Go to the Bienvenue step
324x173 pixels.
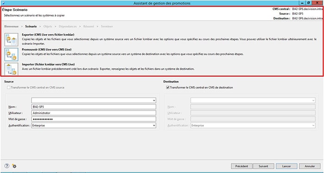(x=12, y=26)
